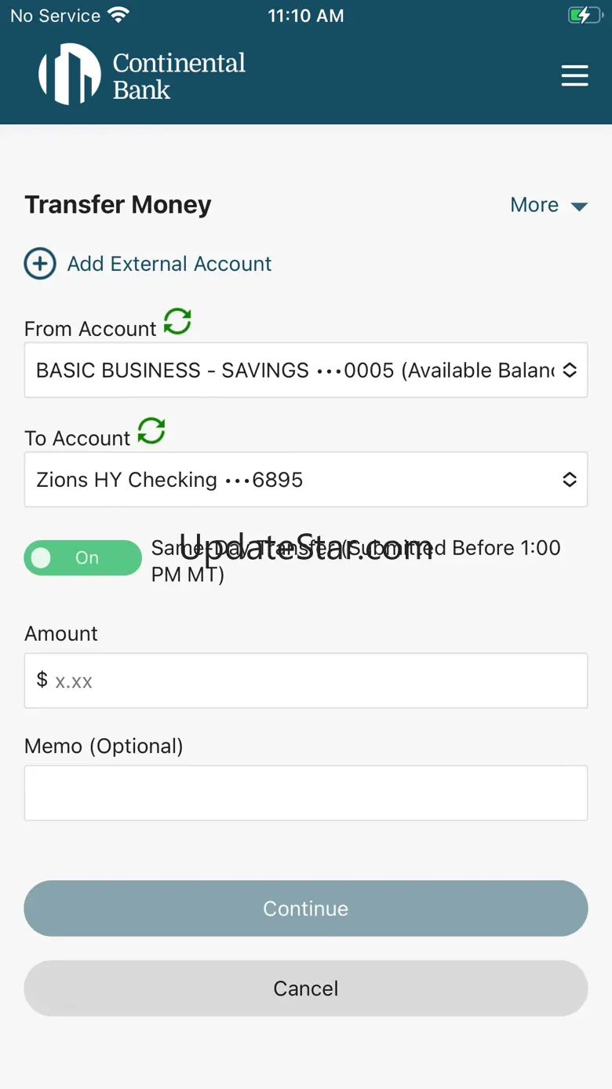
Task: Tap the battery charging icon
Action: [585, 16]
